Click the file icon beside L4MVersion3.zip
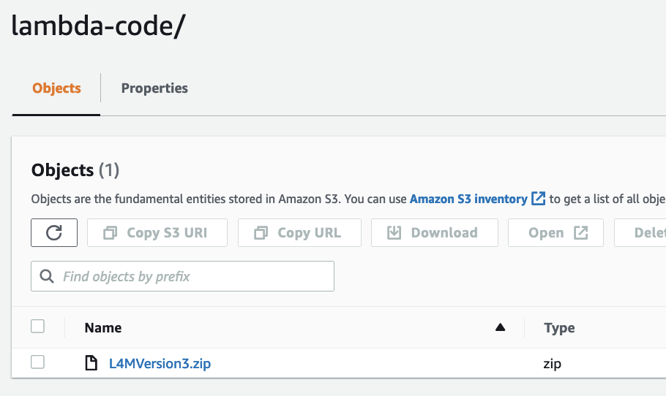666x396 pixels. pyautogui.click(x=91, y=363)
